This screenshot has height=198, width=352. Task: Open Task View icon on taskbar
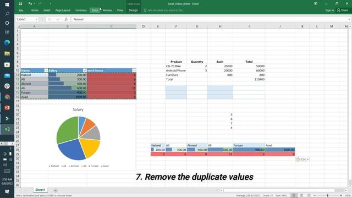pos(7,32)
